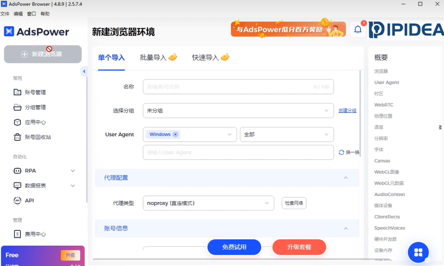
Task: Click the 数据报表 chart icon
Action: [17, 186]
